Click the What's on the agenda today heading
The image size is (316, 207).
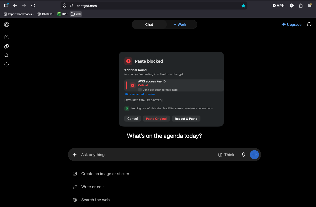point(164,136)
